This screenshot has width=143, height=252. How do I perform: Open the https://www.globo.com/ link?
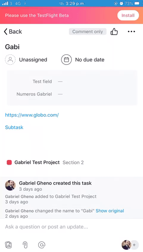pos(32,115)
